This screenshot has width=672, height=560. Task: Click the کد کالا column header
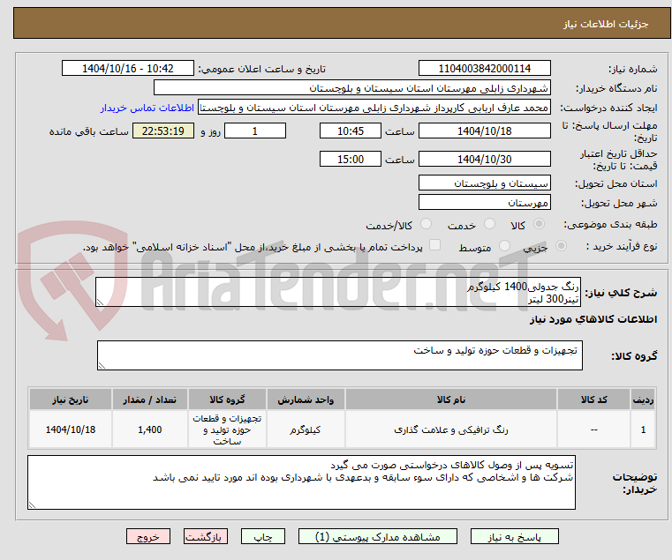click(593, 399)
